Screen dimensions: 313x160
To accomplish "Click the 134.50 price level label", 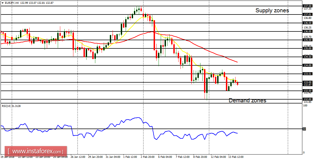I will 307,57.
